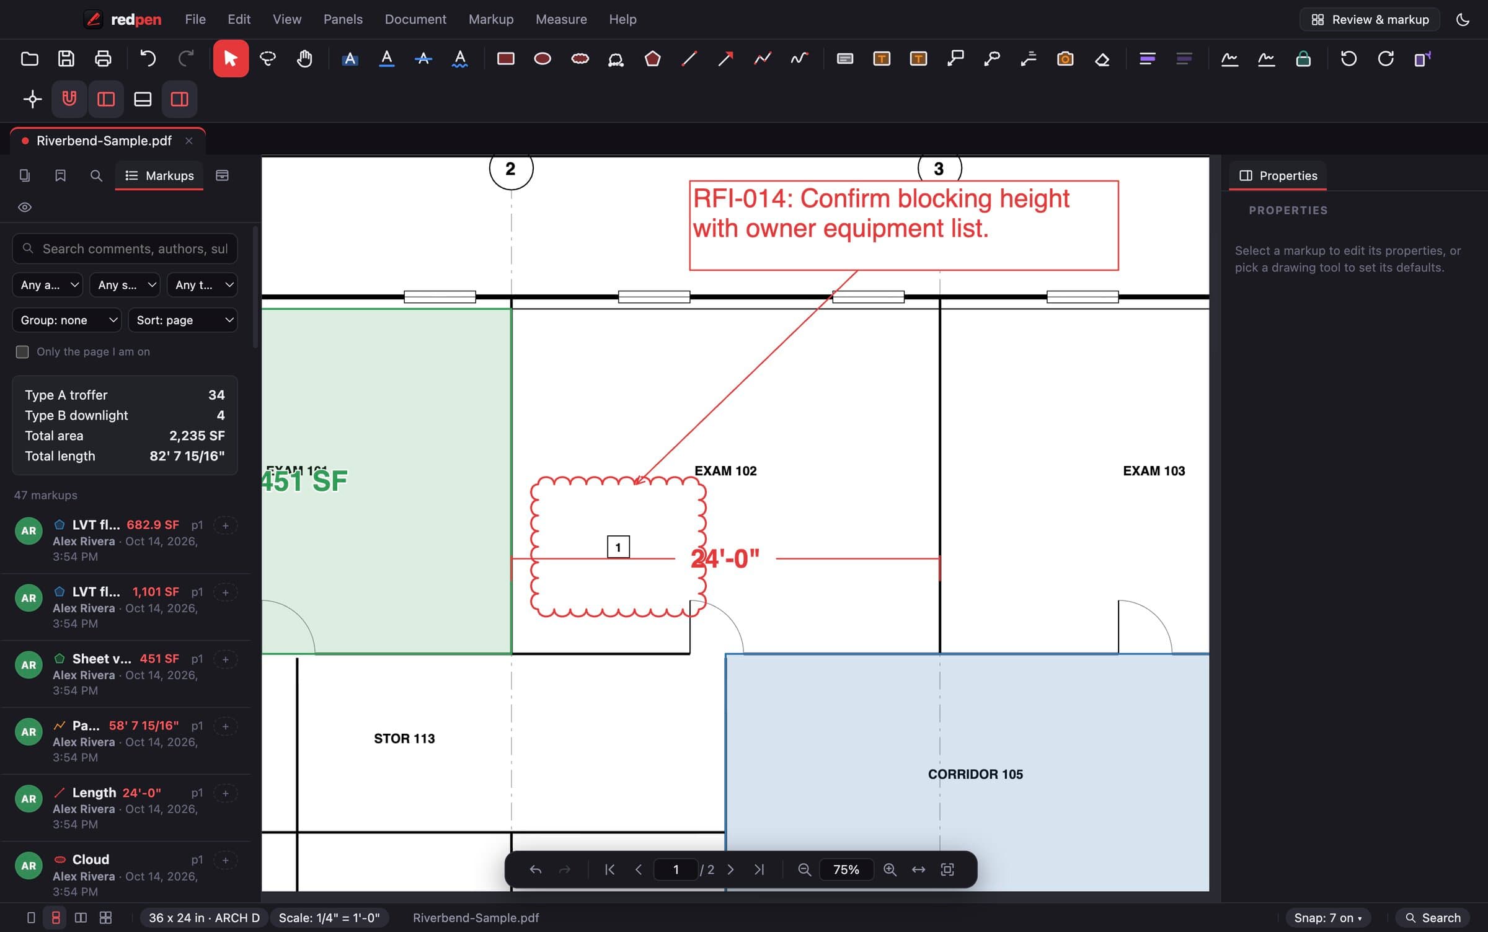Click the status bar Search button
This screenshot has height=932, width=1488.
pos(1433,918)
